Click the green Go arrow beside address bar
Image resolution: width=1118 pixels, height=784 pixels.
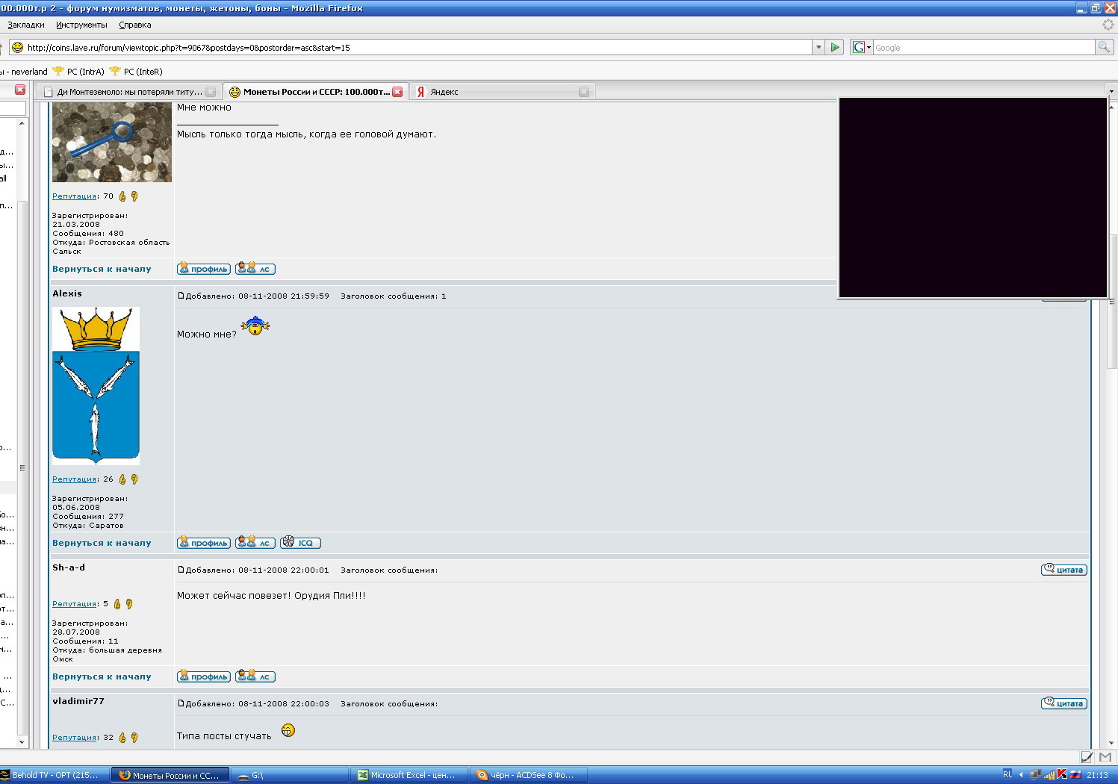835,47
